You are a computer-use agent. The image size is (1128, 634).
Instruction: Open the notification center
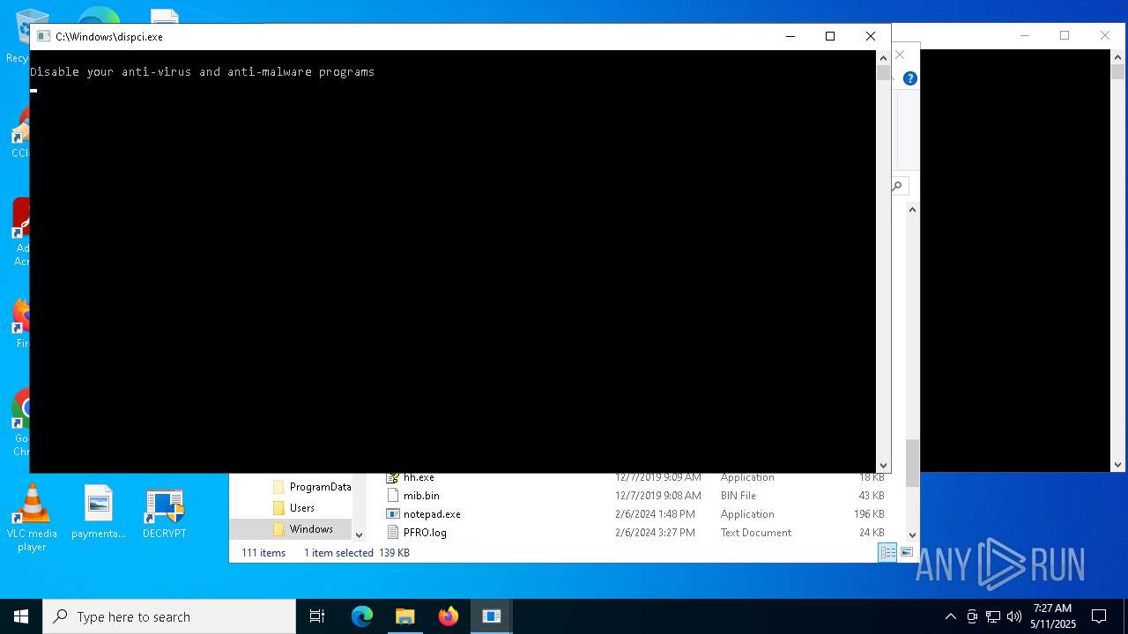pos(1099,616)
